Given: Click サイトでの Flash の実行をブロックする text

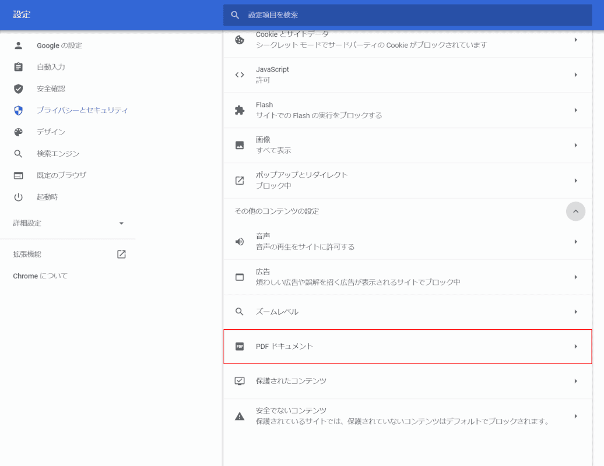Looking at the screenshot, I should click(319, 115).
